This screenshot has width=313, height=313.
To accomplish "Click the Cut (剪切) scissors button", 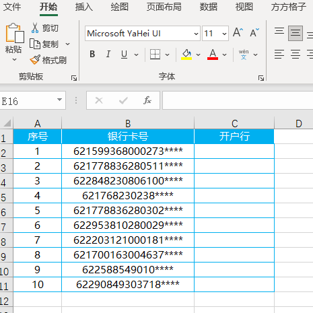I will (44, 28).
